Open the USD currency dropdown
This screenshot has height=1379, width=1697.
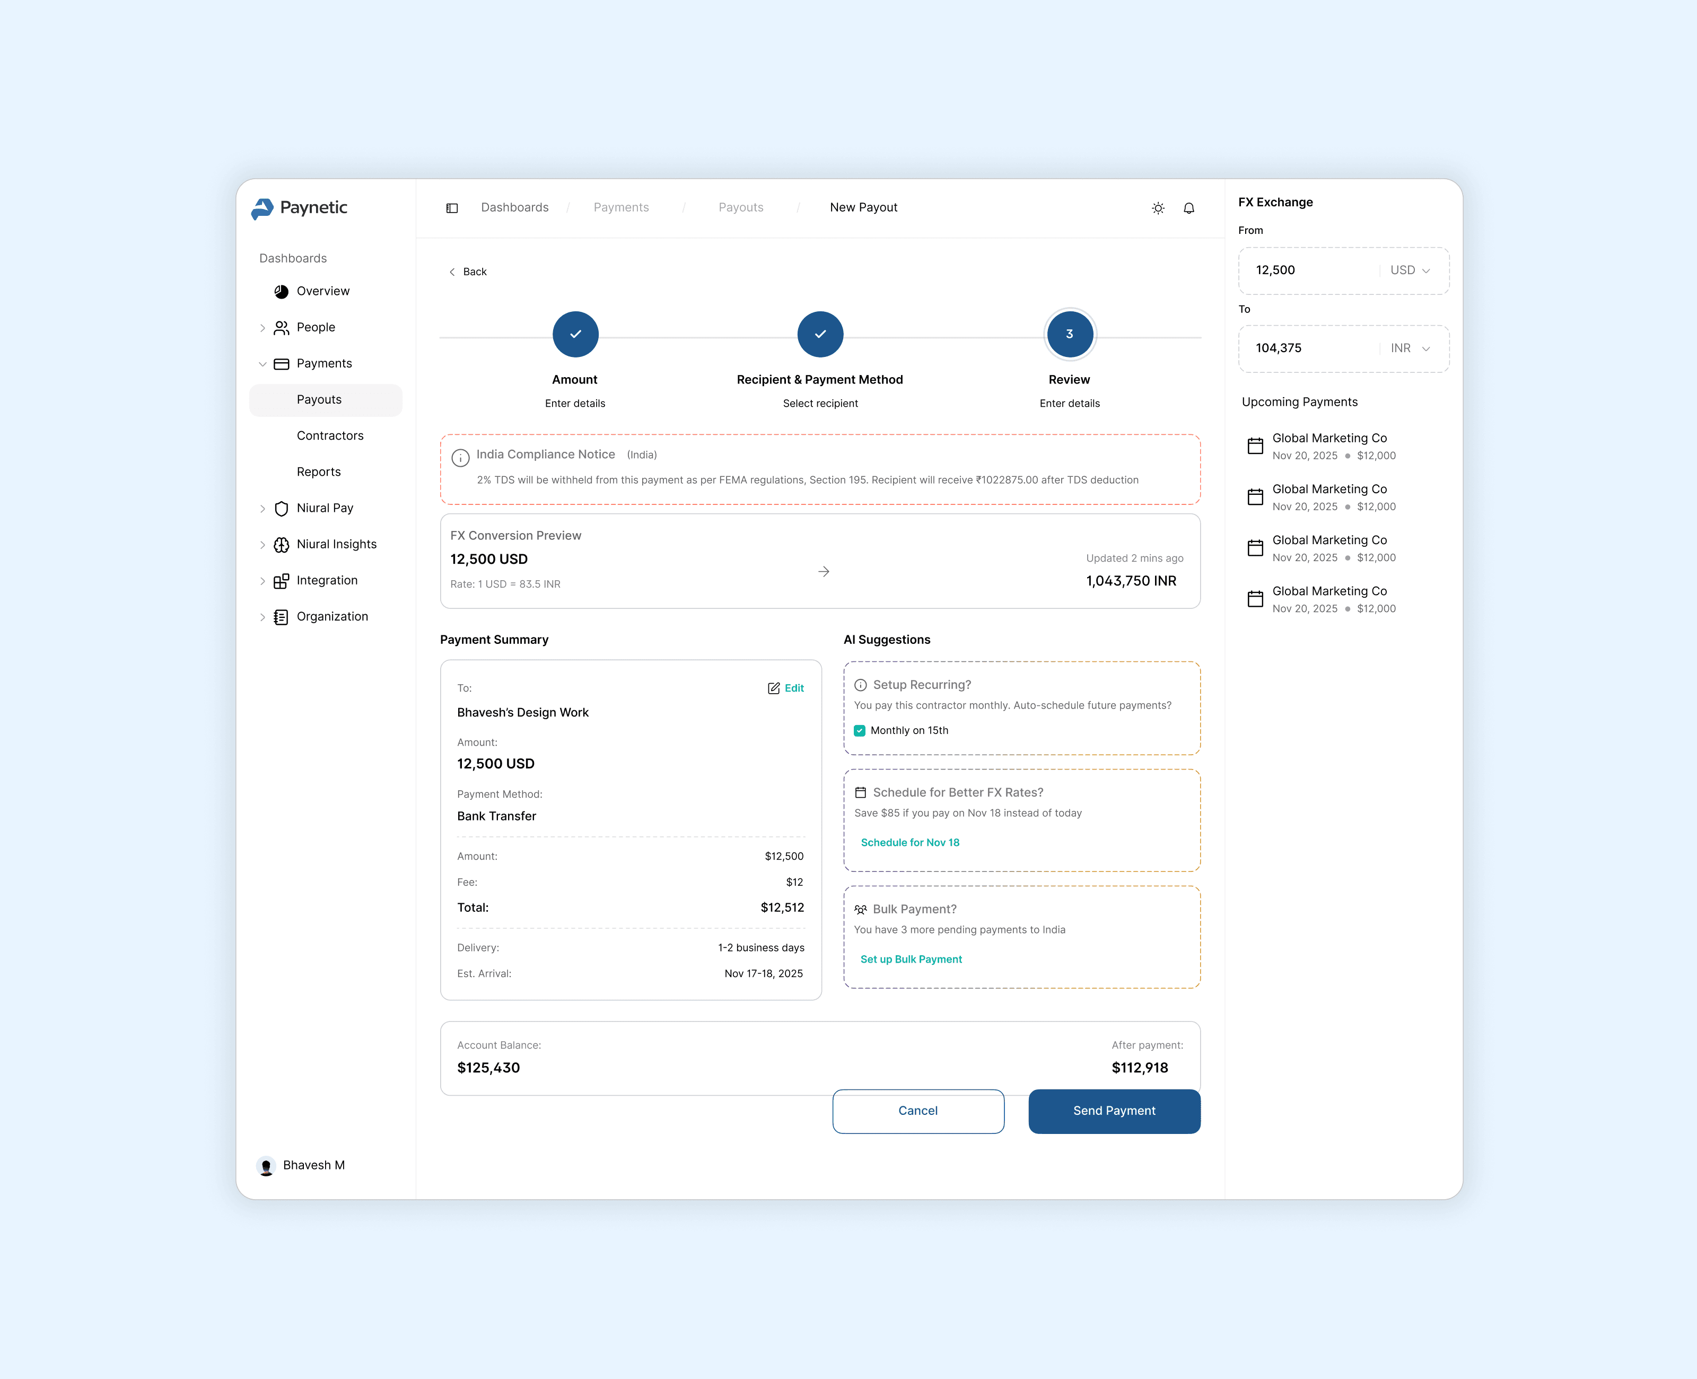pos(1410,271)
